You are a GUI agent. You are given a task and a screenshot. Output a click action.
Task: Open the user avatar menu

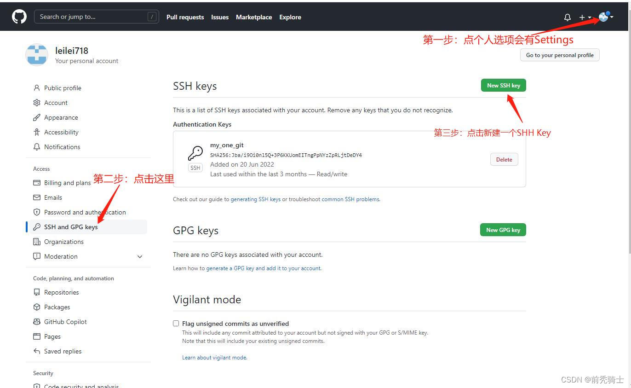(x=606, y=17)
